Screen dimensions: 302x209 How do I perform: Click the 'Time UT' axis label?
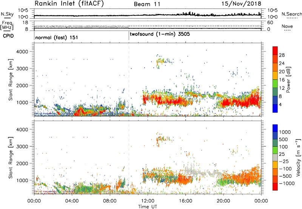[148, 207]
